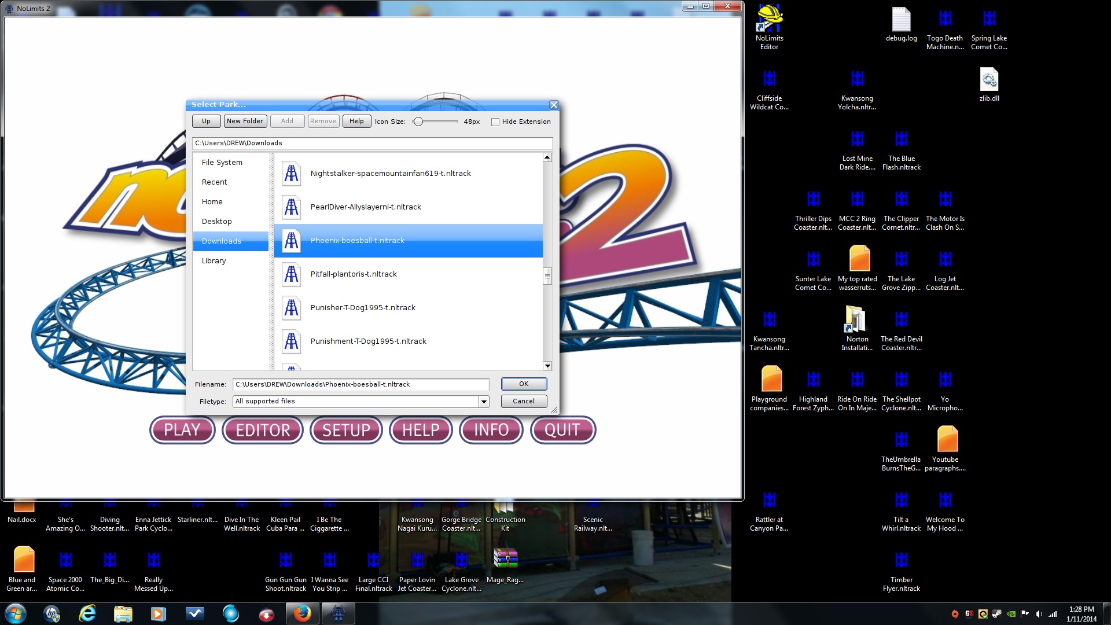The width and height of the screenshot is (1111, 625).
Task: Click the Filename input field
Action: coord(360,384)
